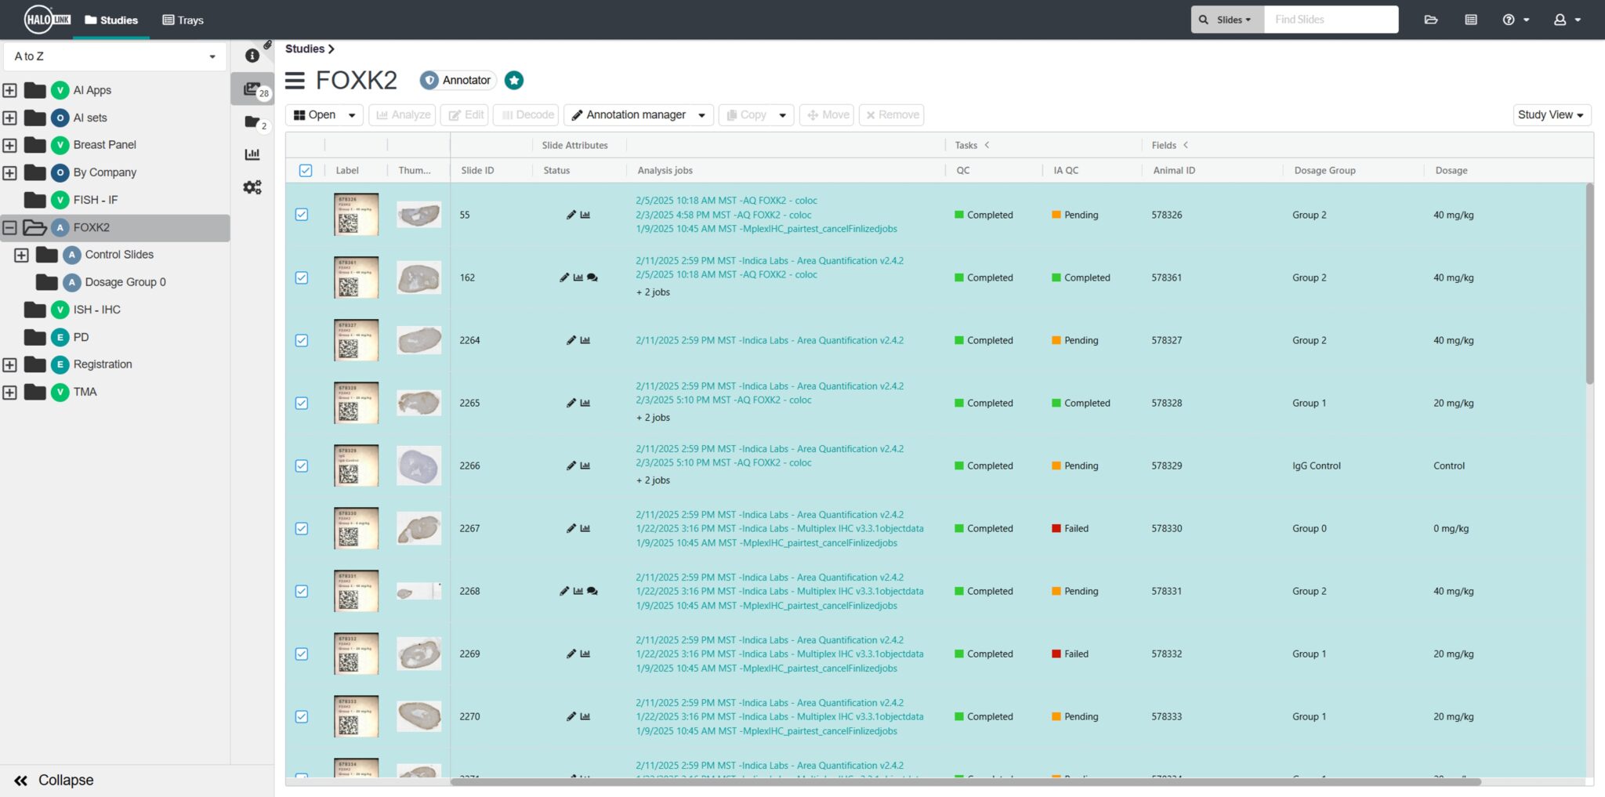Screen dimensions: 1605x797
Task: Click the annotation pencil icon on slide 55
Action: click(571, 214)
